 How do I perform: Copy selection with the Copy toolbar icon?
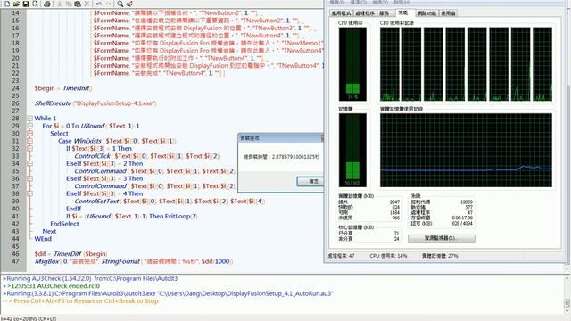tap(68, 4)
